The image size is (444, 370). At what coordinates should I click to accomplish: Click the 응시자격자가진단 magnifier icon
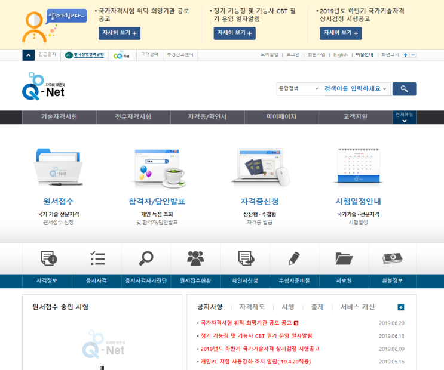146,258
